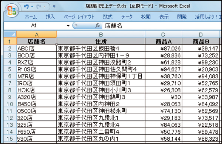222x144 pixels.
Task: Select address cell 東京都千代田区神田錦町3
Action: pos(101,97)
